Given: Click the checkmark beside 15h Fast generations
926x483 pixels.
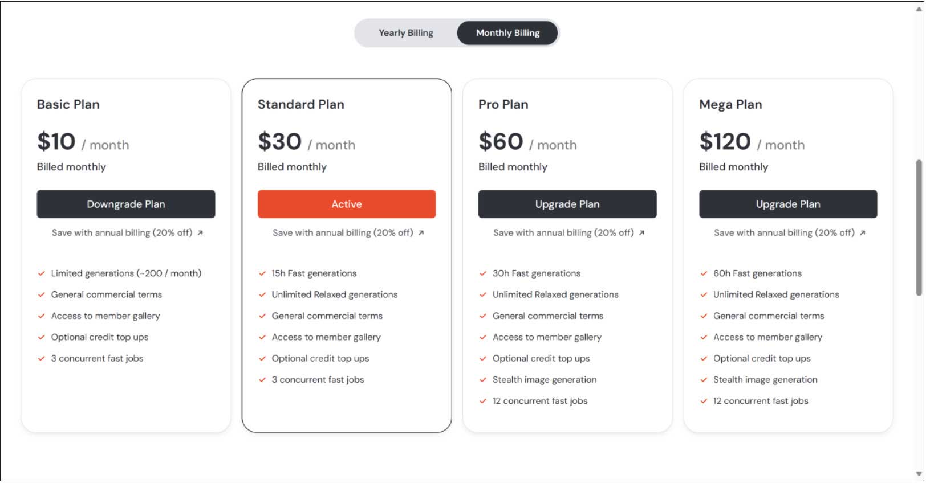Looking at the screenshot, I should click(x=262, y=273).
